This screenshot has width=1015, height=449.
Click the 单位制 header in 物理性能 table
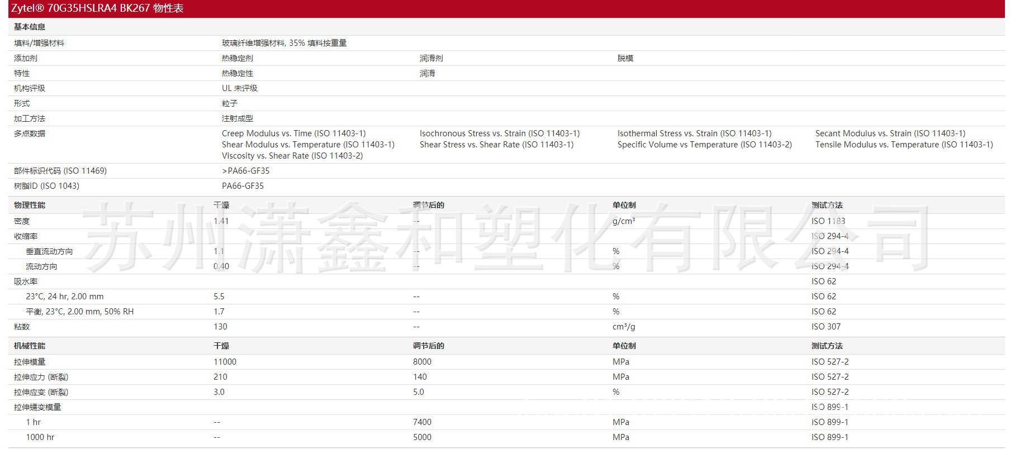[624, 205]
